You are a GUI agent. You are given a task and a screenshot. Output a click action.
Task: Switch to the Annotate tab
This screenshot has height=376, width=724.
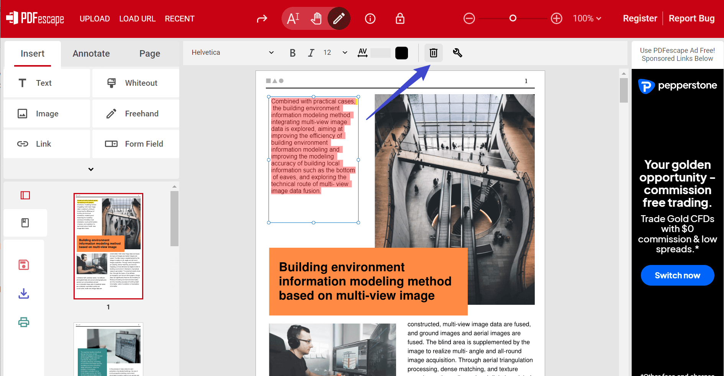(91, 54)
